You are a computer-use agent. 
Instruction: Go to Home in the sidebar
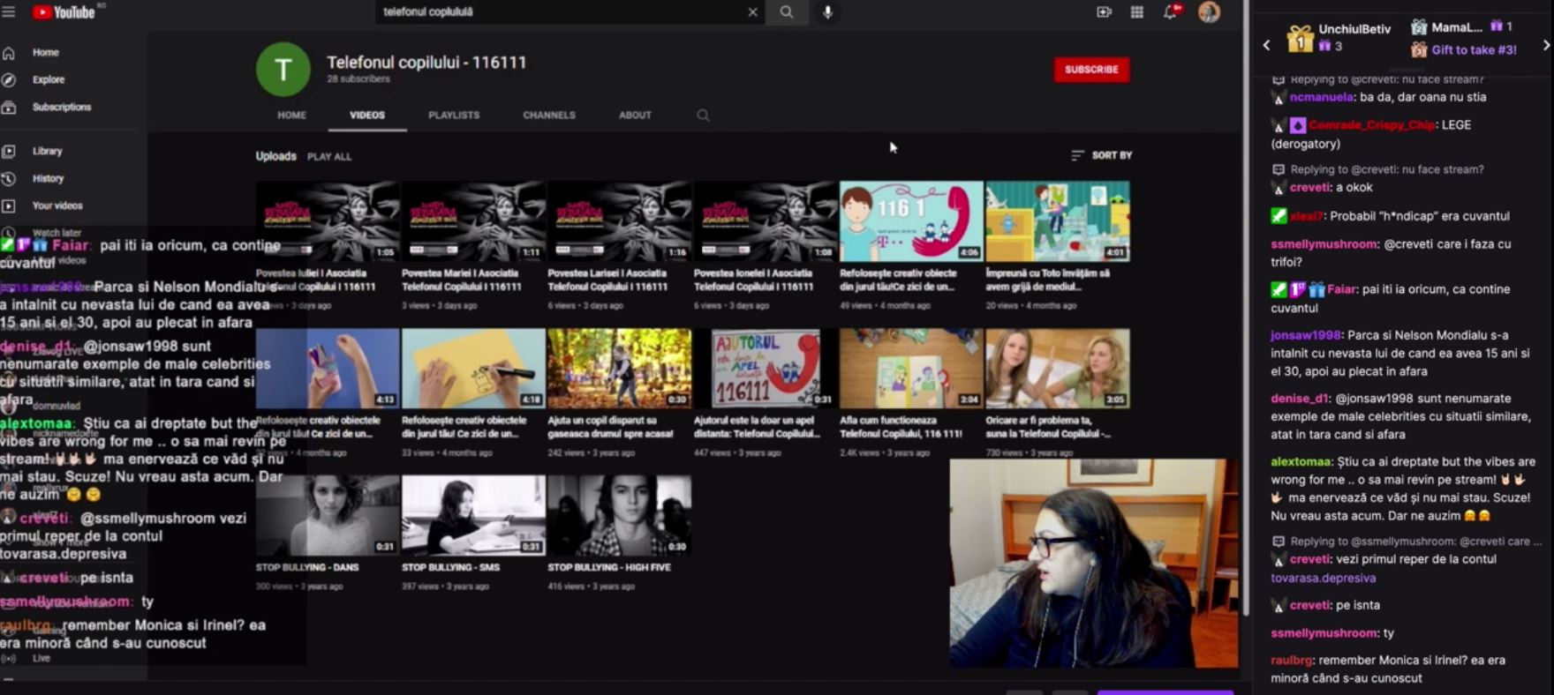pos(46,53)
